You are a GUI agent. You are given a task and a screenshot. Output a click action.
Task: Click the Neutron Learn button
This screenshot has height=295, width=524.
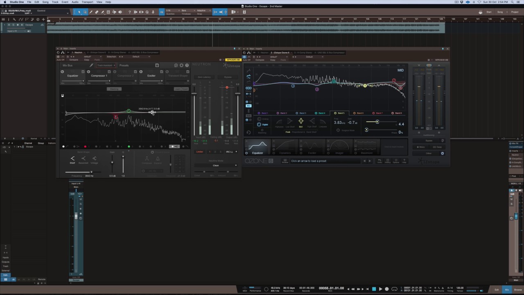tap(177, 89)
